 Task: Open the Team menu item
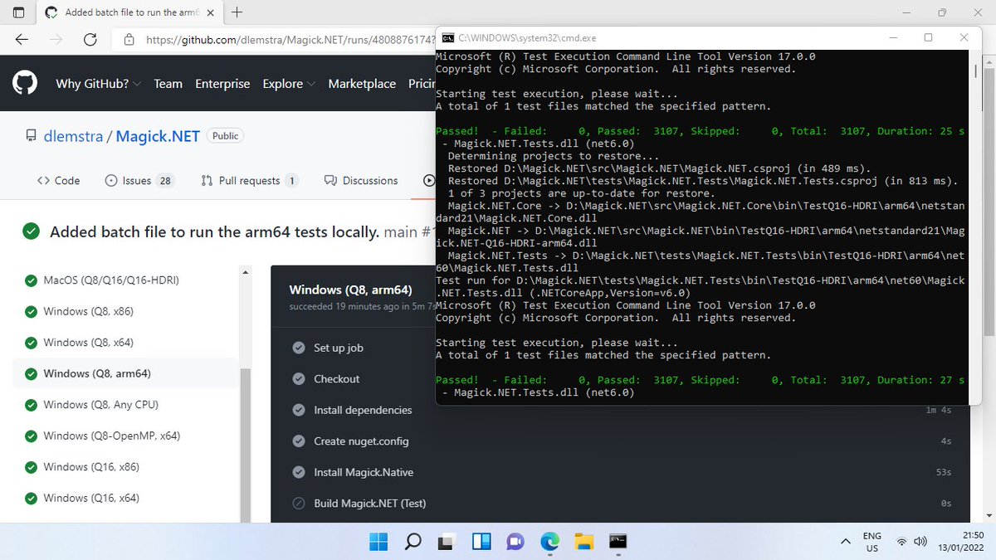point(168,83)
